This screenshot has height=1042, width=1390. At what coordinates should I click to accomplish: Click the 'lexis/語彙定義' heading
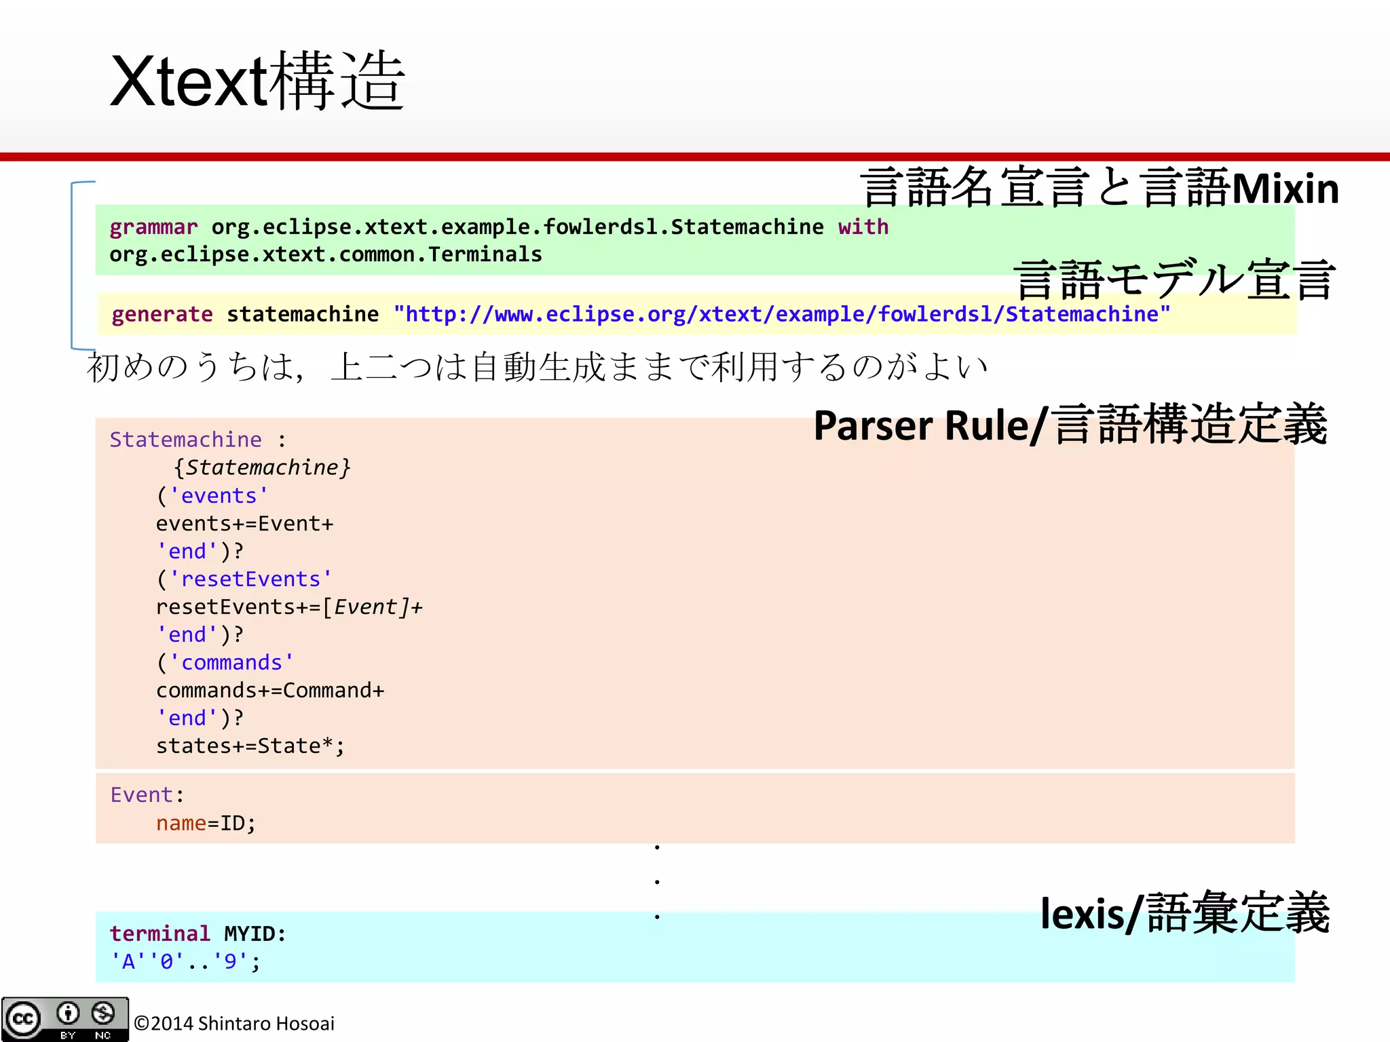tap(1185, 913)
